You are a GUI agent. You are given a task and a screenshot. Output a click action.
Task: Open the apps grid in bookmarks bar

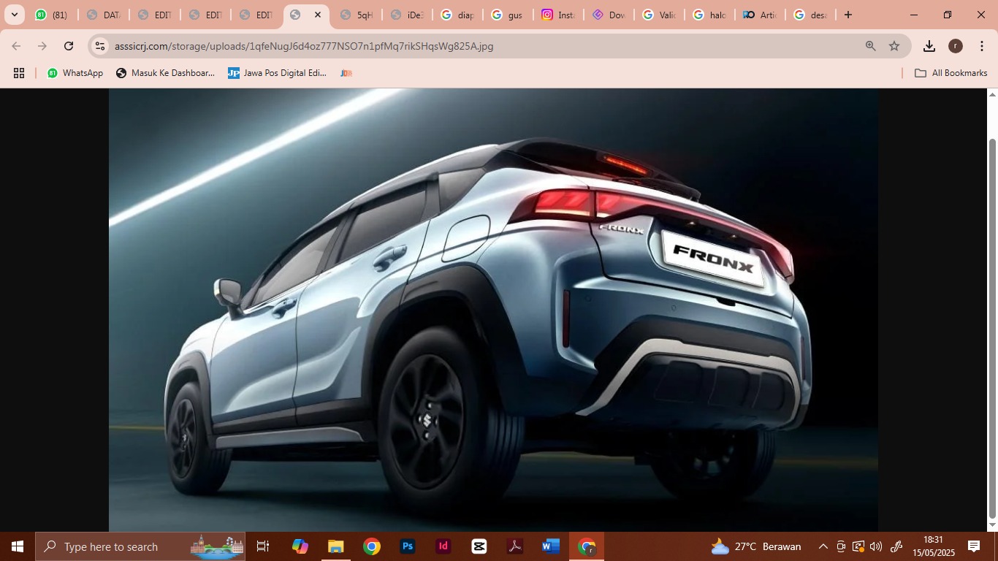coord(19,73)
